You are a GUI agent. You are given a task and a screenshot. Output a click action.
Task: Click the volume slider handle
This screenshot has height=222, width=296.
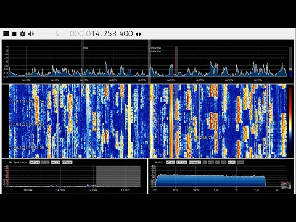[x=58, y=33]
